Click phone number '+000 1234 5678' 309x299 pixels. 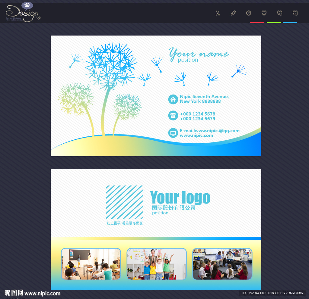click(x=197, y=114)
